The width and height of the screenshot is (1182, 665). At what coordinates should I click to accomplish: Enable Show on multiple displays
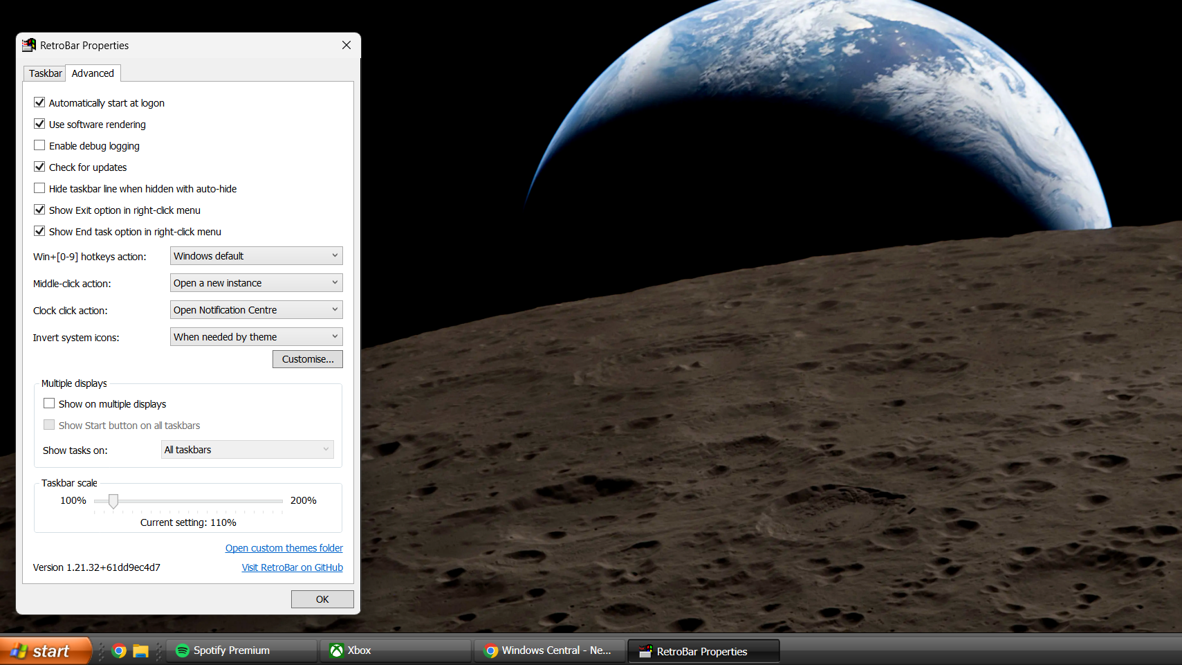(49, 403)
